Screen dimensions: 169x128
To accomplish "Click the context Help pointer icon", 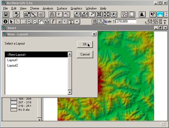I will 152,14.
